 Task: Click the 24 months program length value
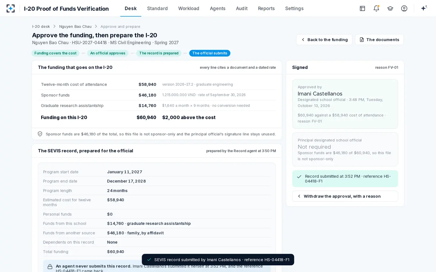117,191
